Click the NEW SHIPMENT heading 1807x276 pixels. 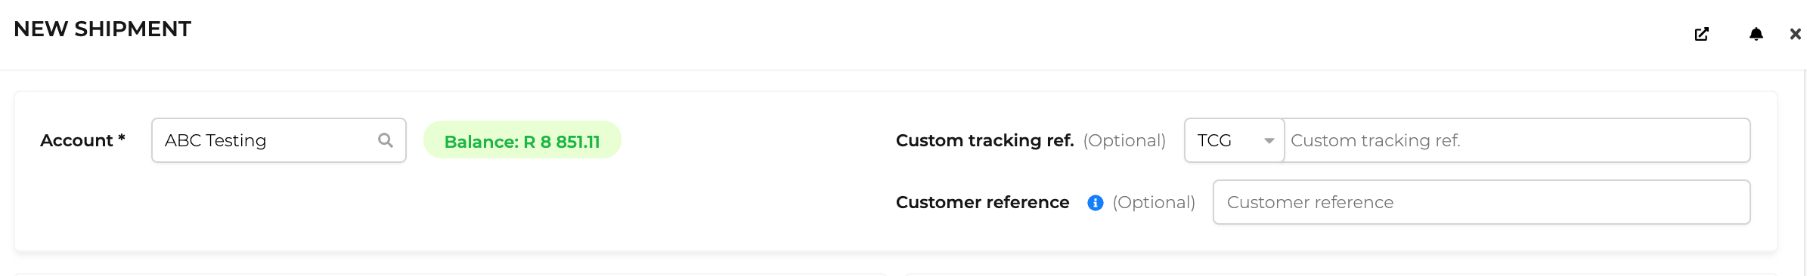[102, 29]
